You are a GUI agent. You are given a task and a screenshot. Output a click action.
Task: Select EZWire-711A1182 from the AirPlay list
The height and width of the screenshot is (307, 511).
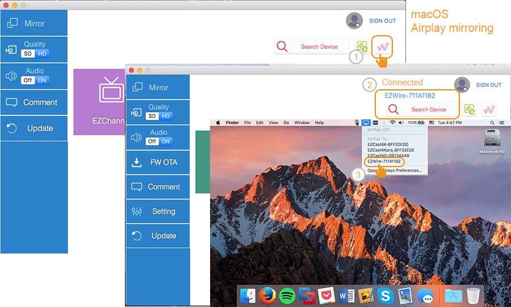pos(384,161)
